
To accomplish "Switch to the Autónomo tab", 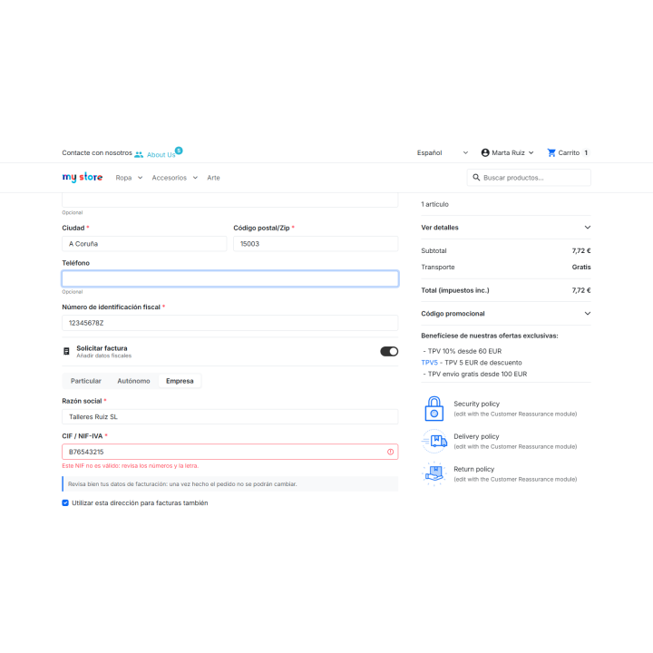I will 133,381.
